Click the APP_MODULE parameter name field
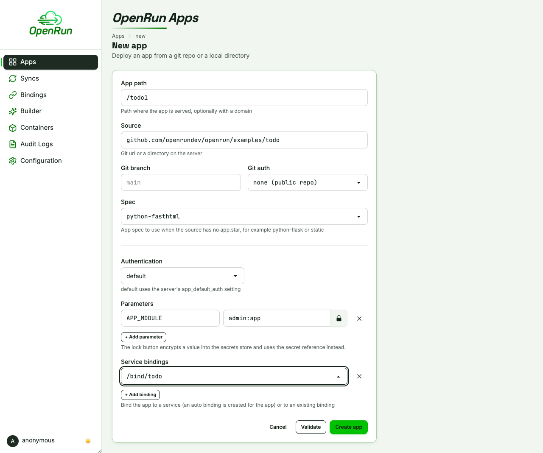The width and height of the screenshot is (543, 453). (170, 318)
